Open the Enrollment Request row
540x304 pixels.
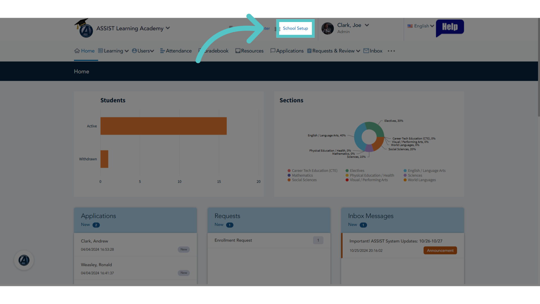[269, 240]
